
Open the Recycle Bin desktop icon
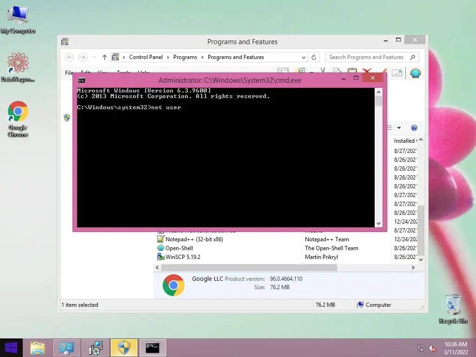pos(453,309)
